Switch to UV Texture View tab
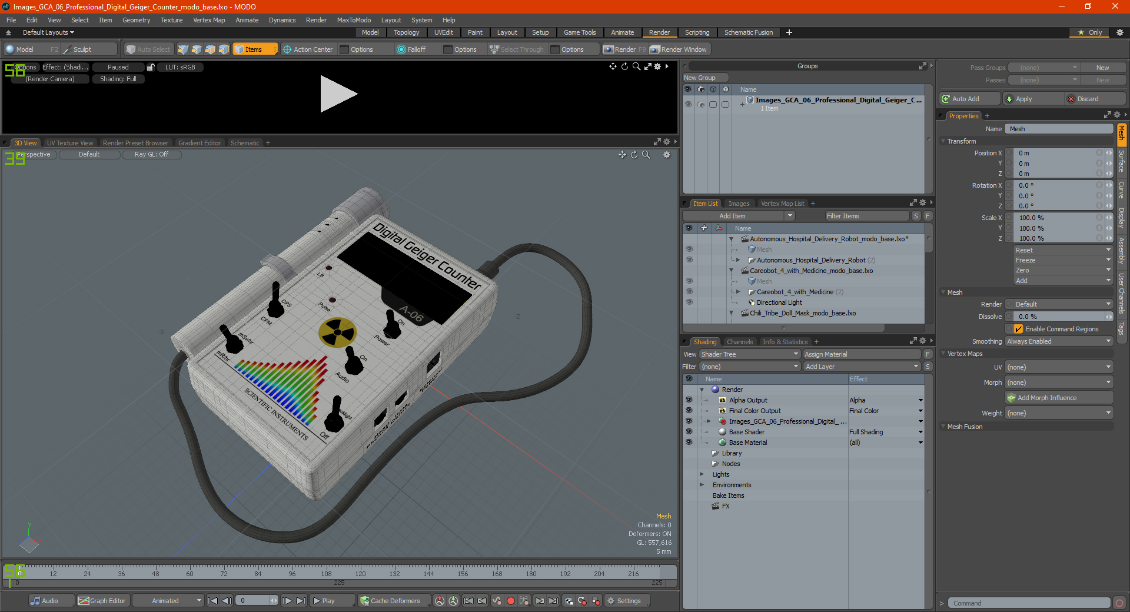The width and height of the screenshot is (1130, 612). (70, 143)
